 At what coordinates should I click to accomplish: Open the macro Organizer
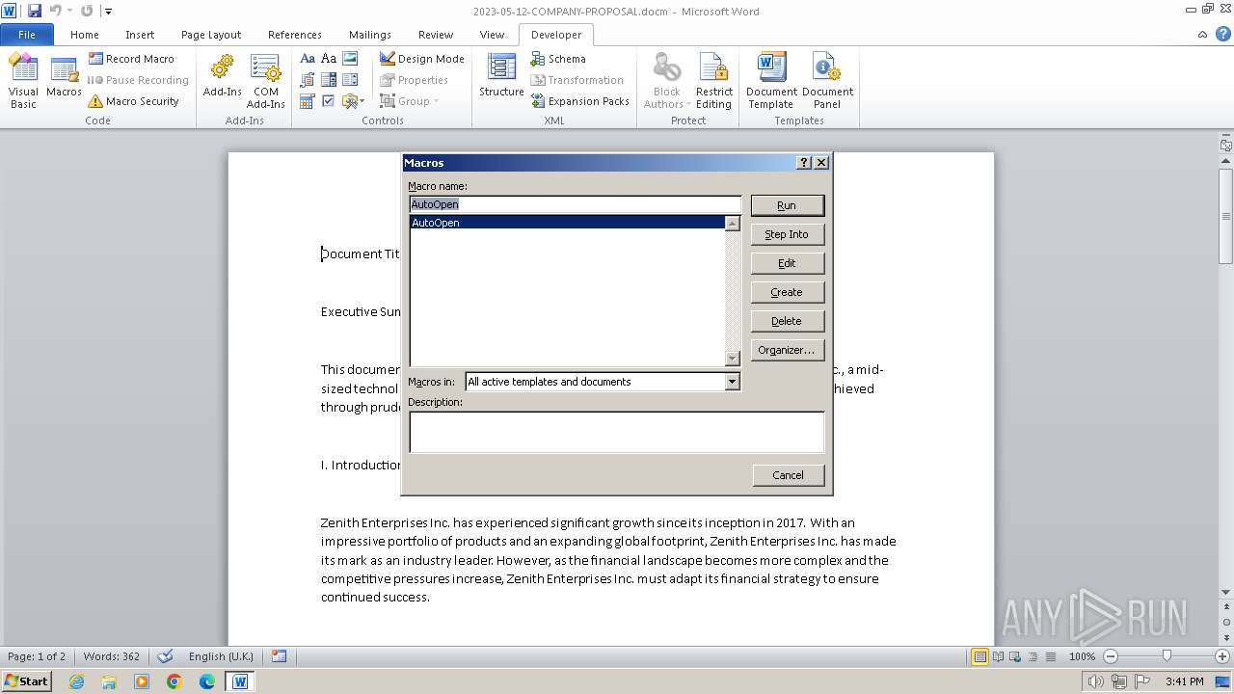coord(787,350)
